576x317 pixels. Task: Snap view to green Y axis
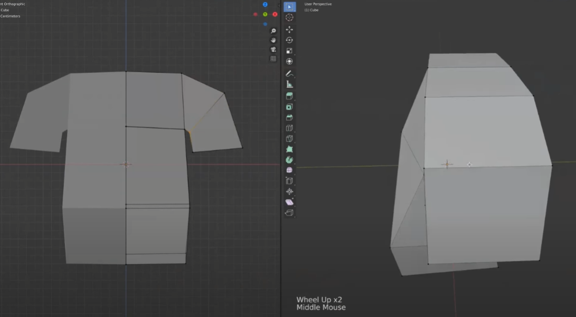click(265, 14)
